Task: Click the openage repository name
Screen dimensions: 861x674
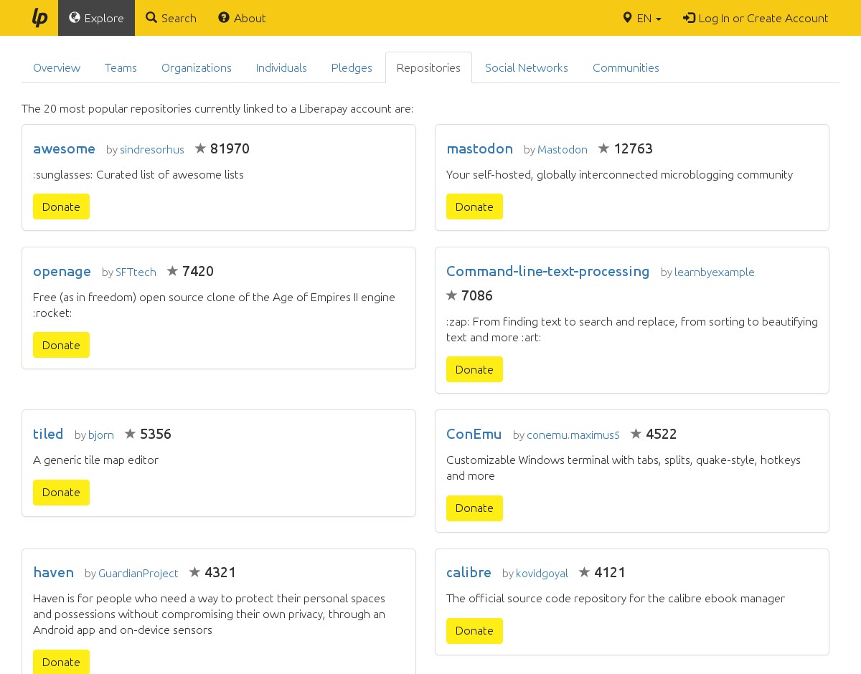Action: click(62, 272)
